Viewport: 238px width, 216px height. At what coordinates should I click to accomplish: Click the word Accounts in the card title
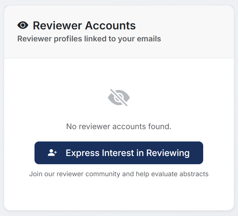click(x=110, y=25)
